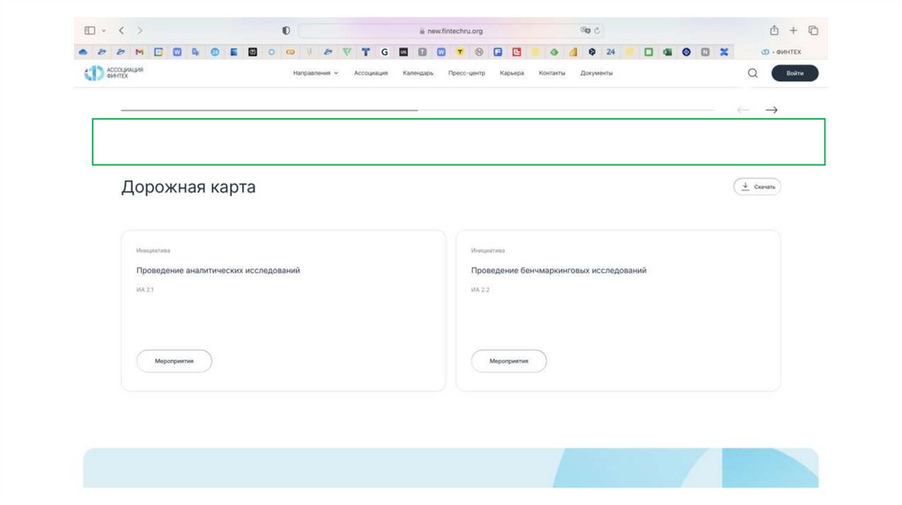Screen dimensions: 902x505
Task: Open the sidebar options chevron dropdown
Action: 104,31
